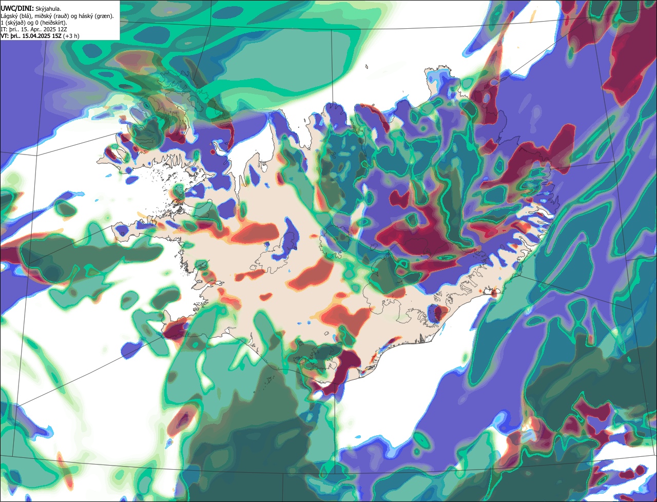Click the '1 (skýjað) og 0 (heiðskírt).' legend line
The width and height of the screenshot is (657, 502).
(x=33, y=23)
